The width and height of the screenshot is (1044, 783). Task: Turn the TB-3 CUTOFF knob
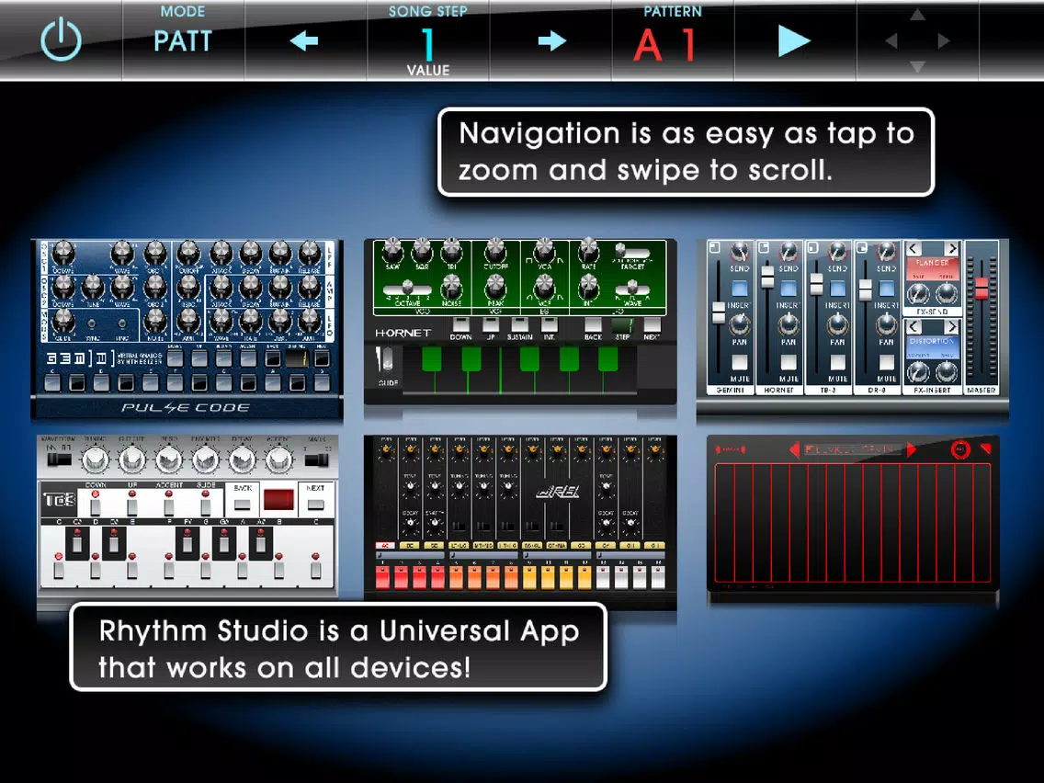(131, 458)
